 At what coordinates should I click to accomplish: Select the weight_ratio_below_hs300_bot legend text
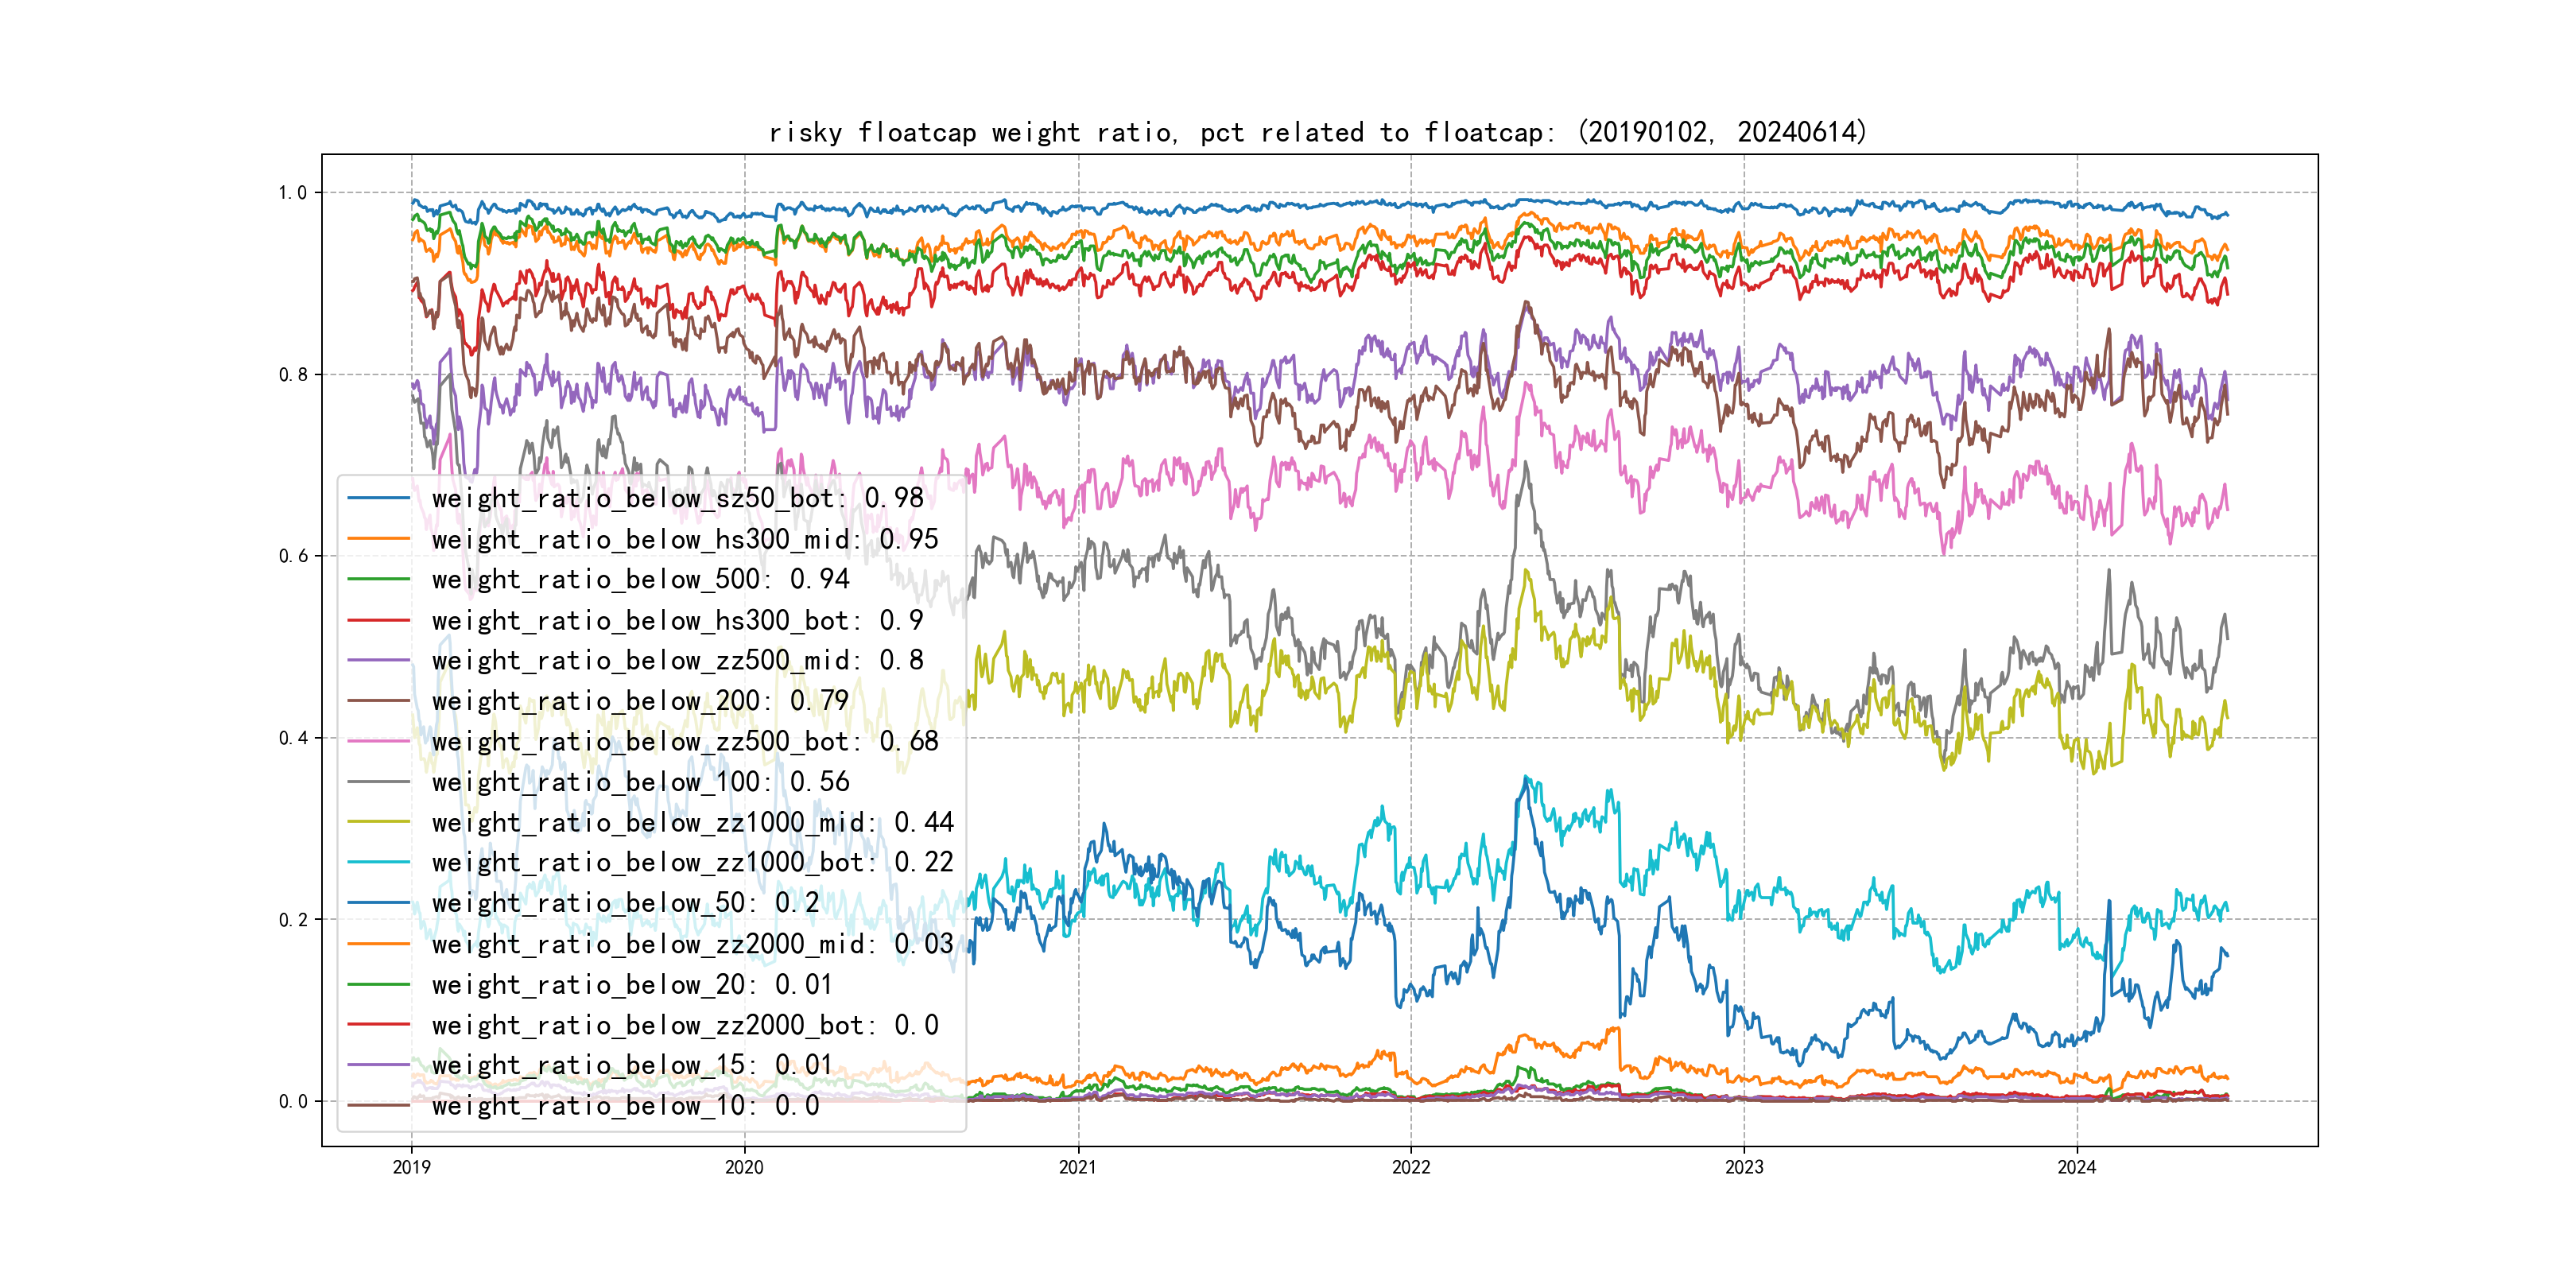click(x=677, y=620)
